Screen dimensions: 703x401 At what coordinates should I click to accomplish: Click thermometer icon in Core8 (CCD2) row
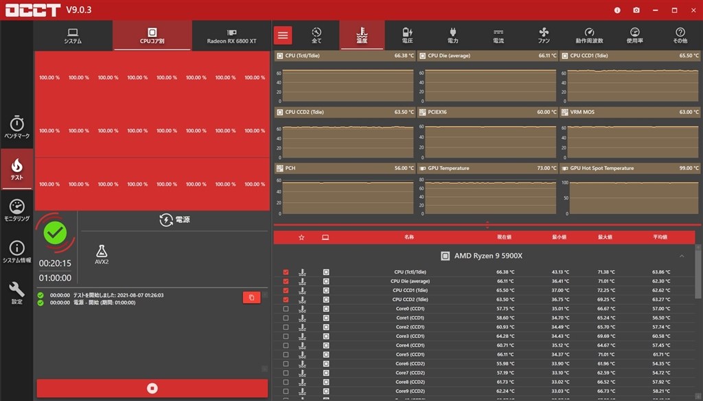click(x=302, y=382)
